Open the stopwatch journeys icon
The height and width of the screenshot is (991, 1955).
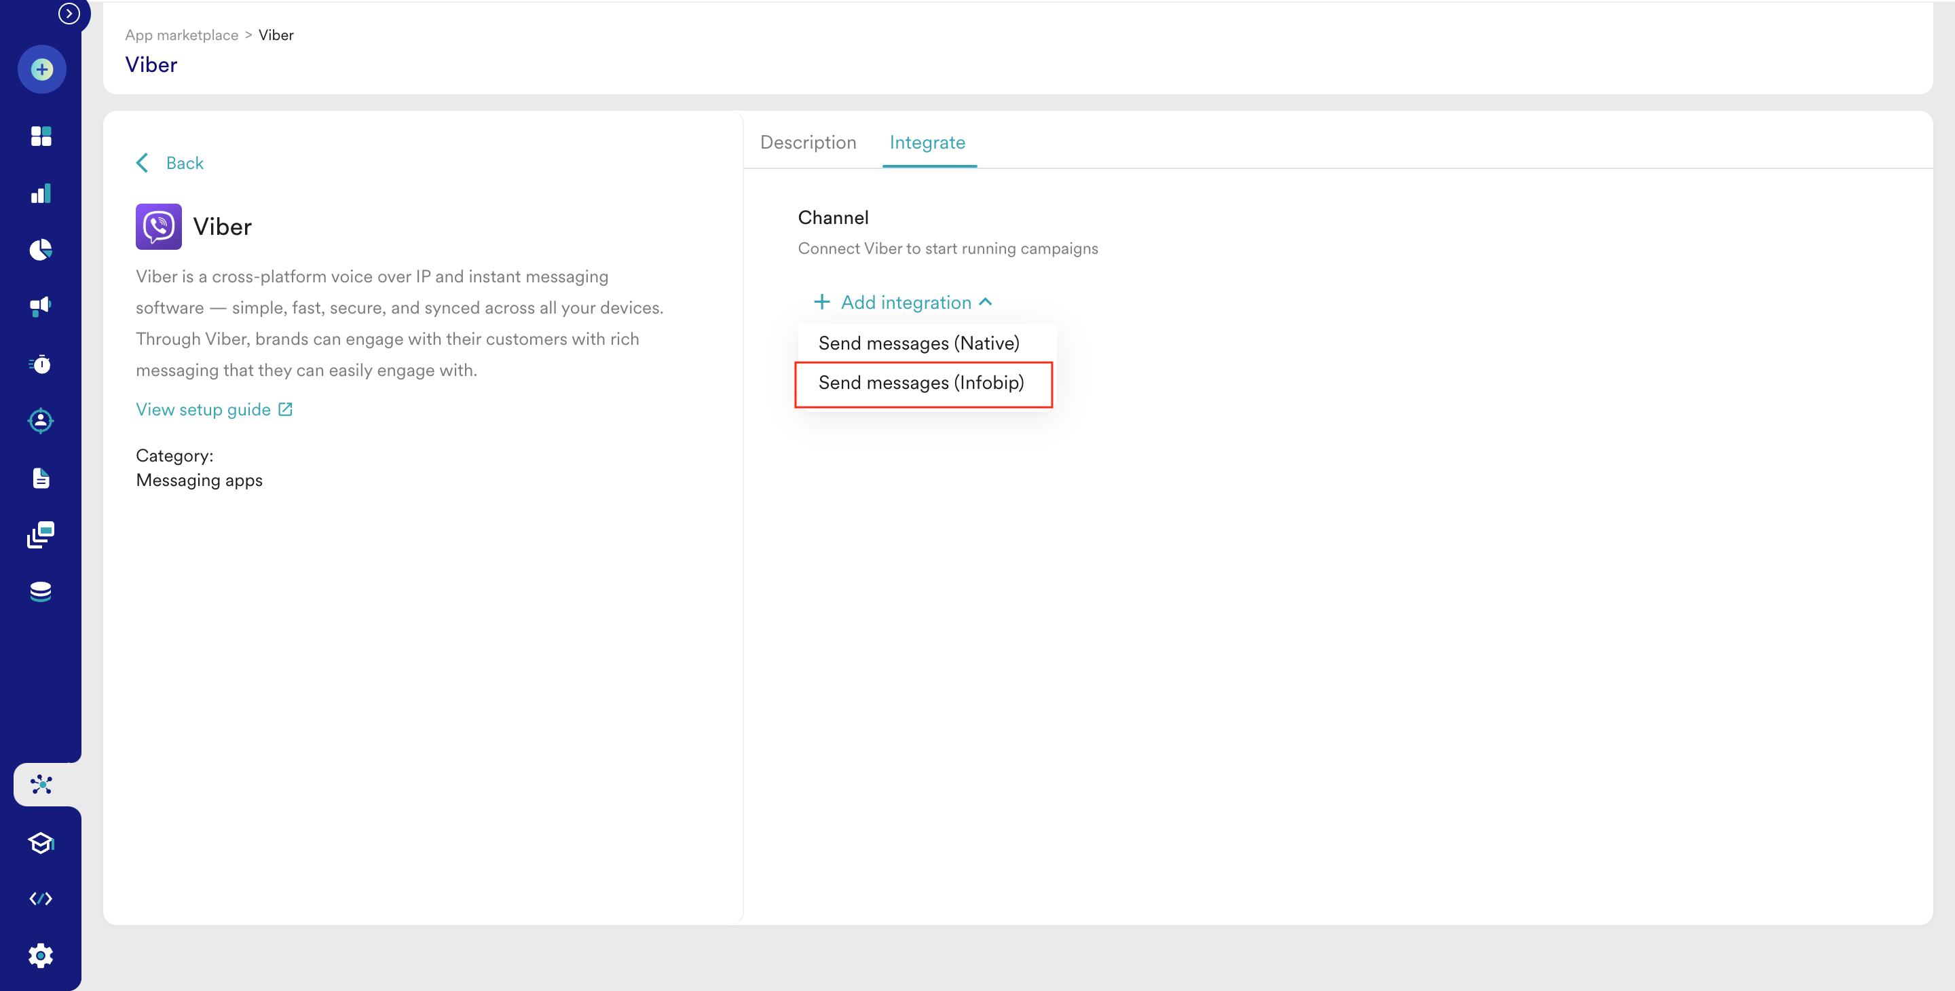[41, 364]
